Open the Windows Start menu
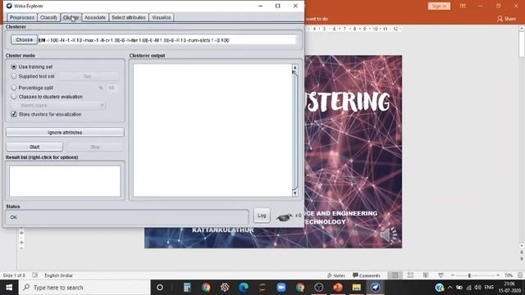Image resolution: width=525 pixels, height=295 pixels. click(9, 288)
